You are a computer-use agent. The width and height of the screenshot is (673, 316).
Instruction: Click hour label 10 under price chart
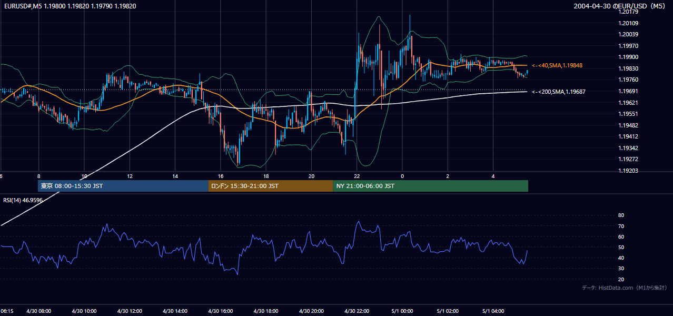(84, 176)
